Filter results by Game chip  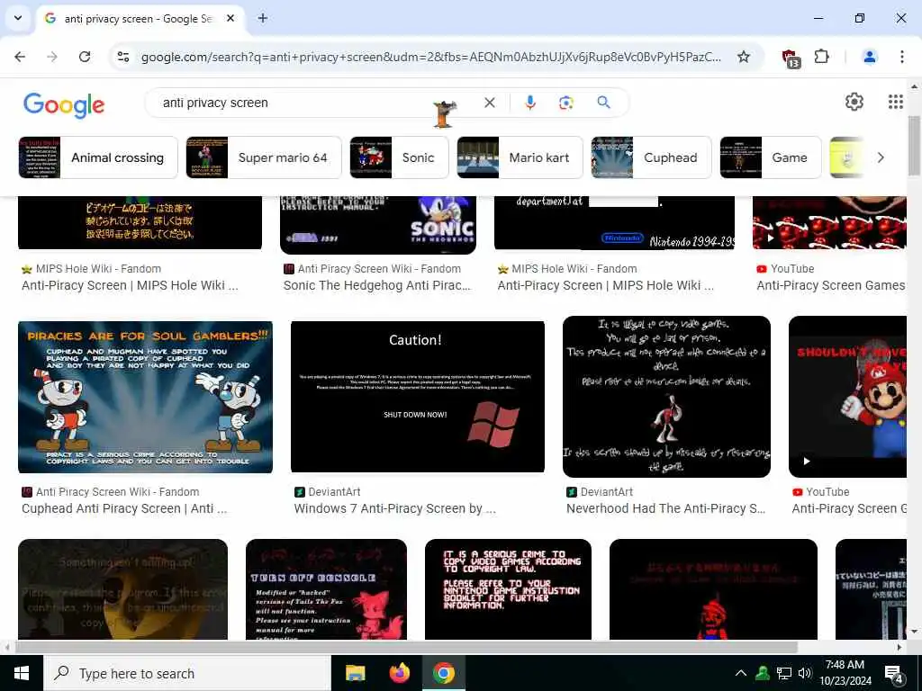pyautogui.click(x=771, y=157)
